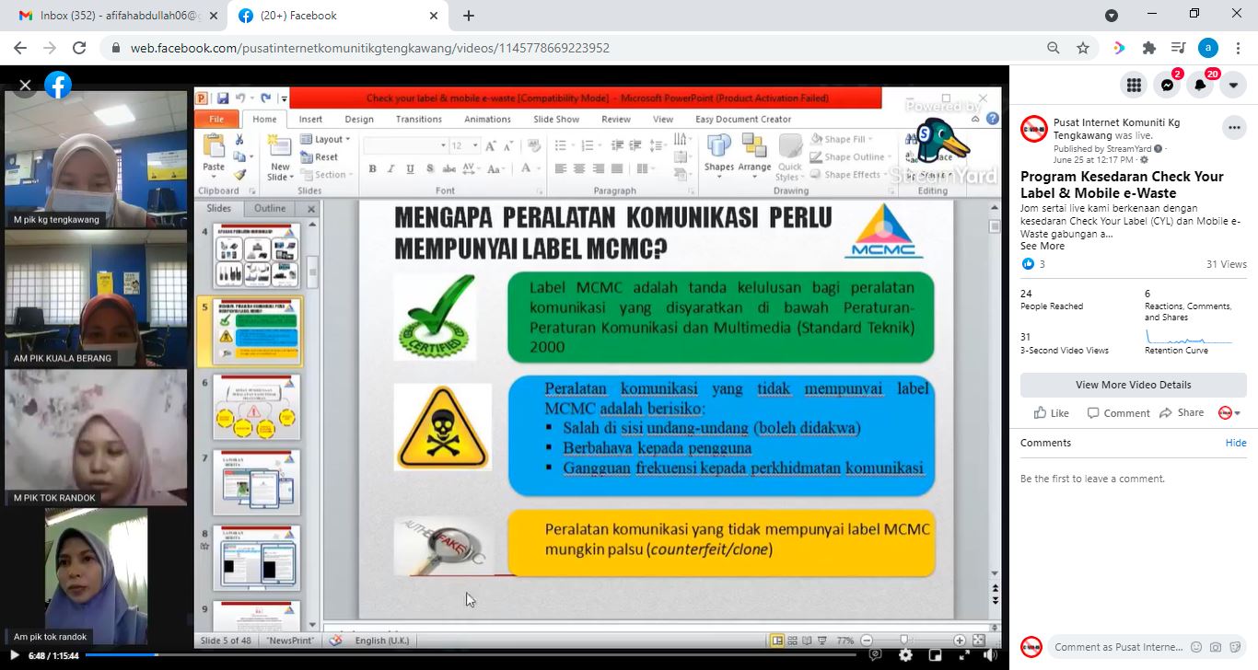
Task: Open the Chrome extensions puzzle icon
Action: click(1148, 48)
